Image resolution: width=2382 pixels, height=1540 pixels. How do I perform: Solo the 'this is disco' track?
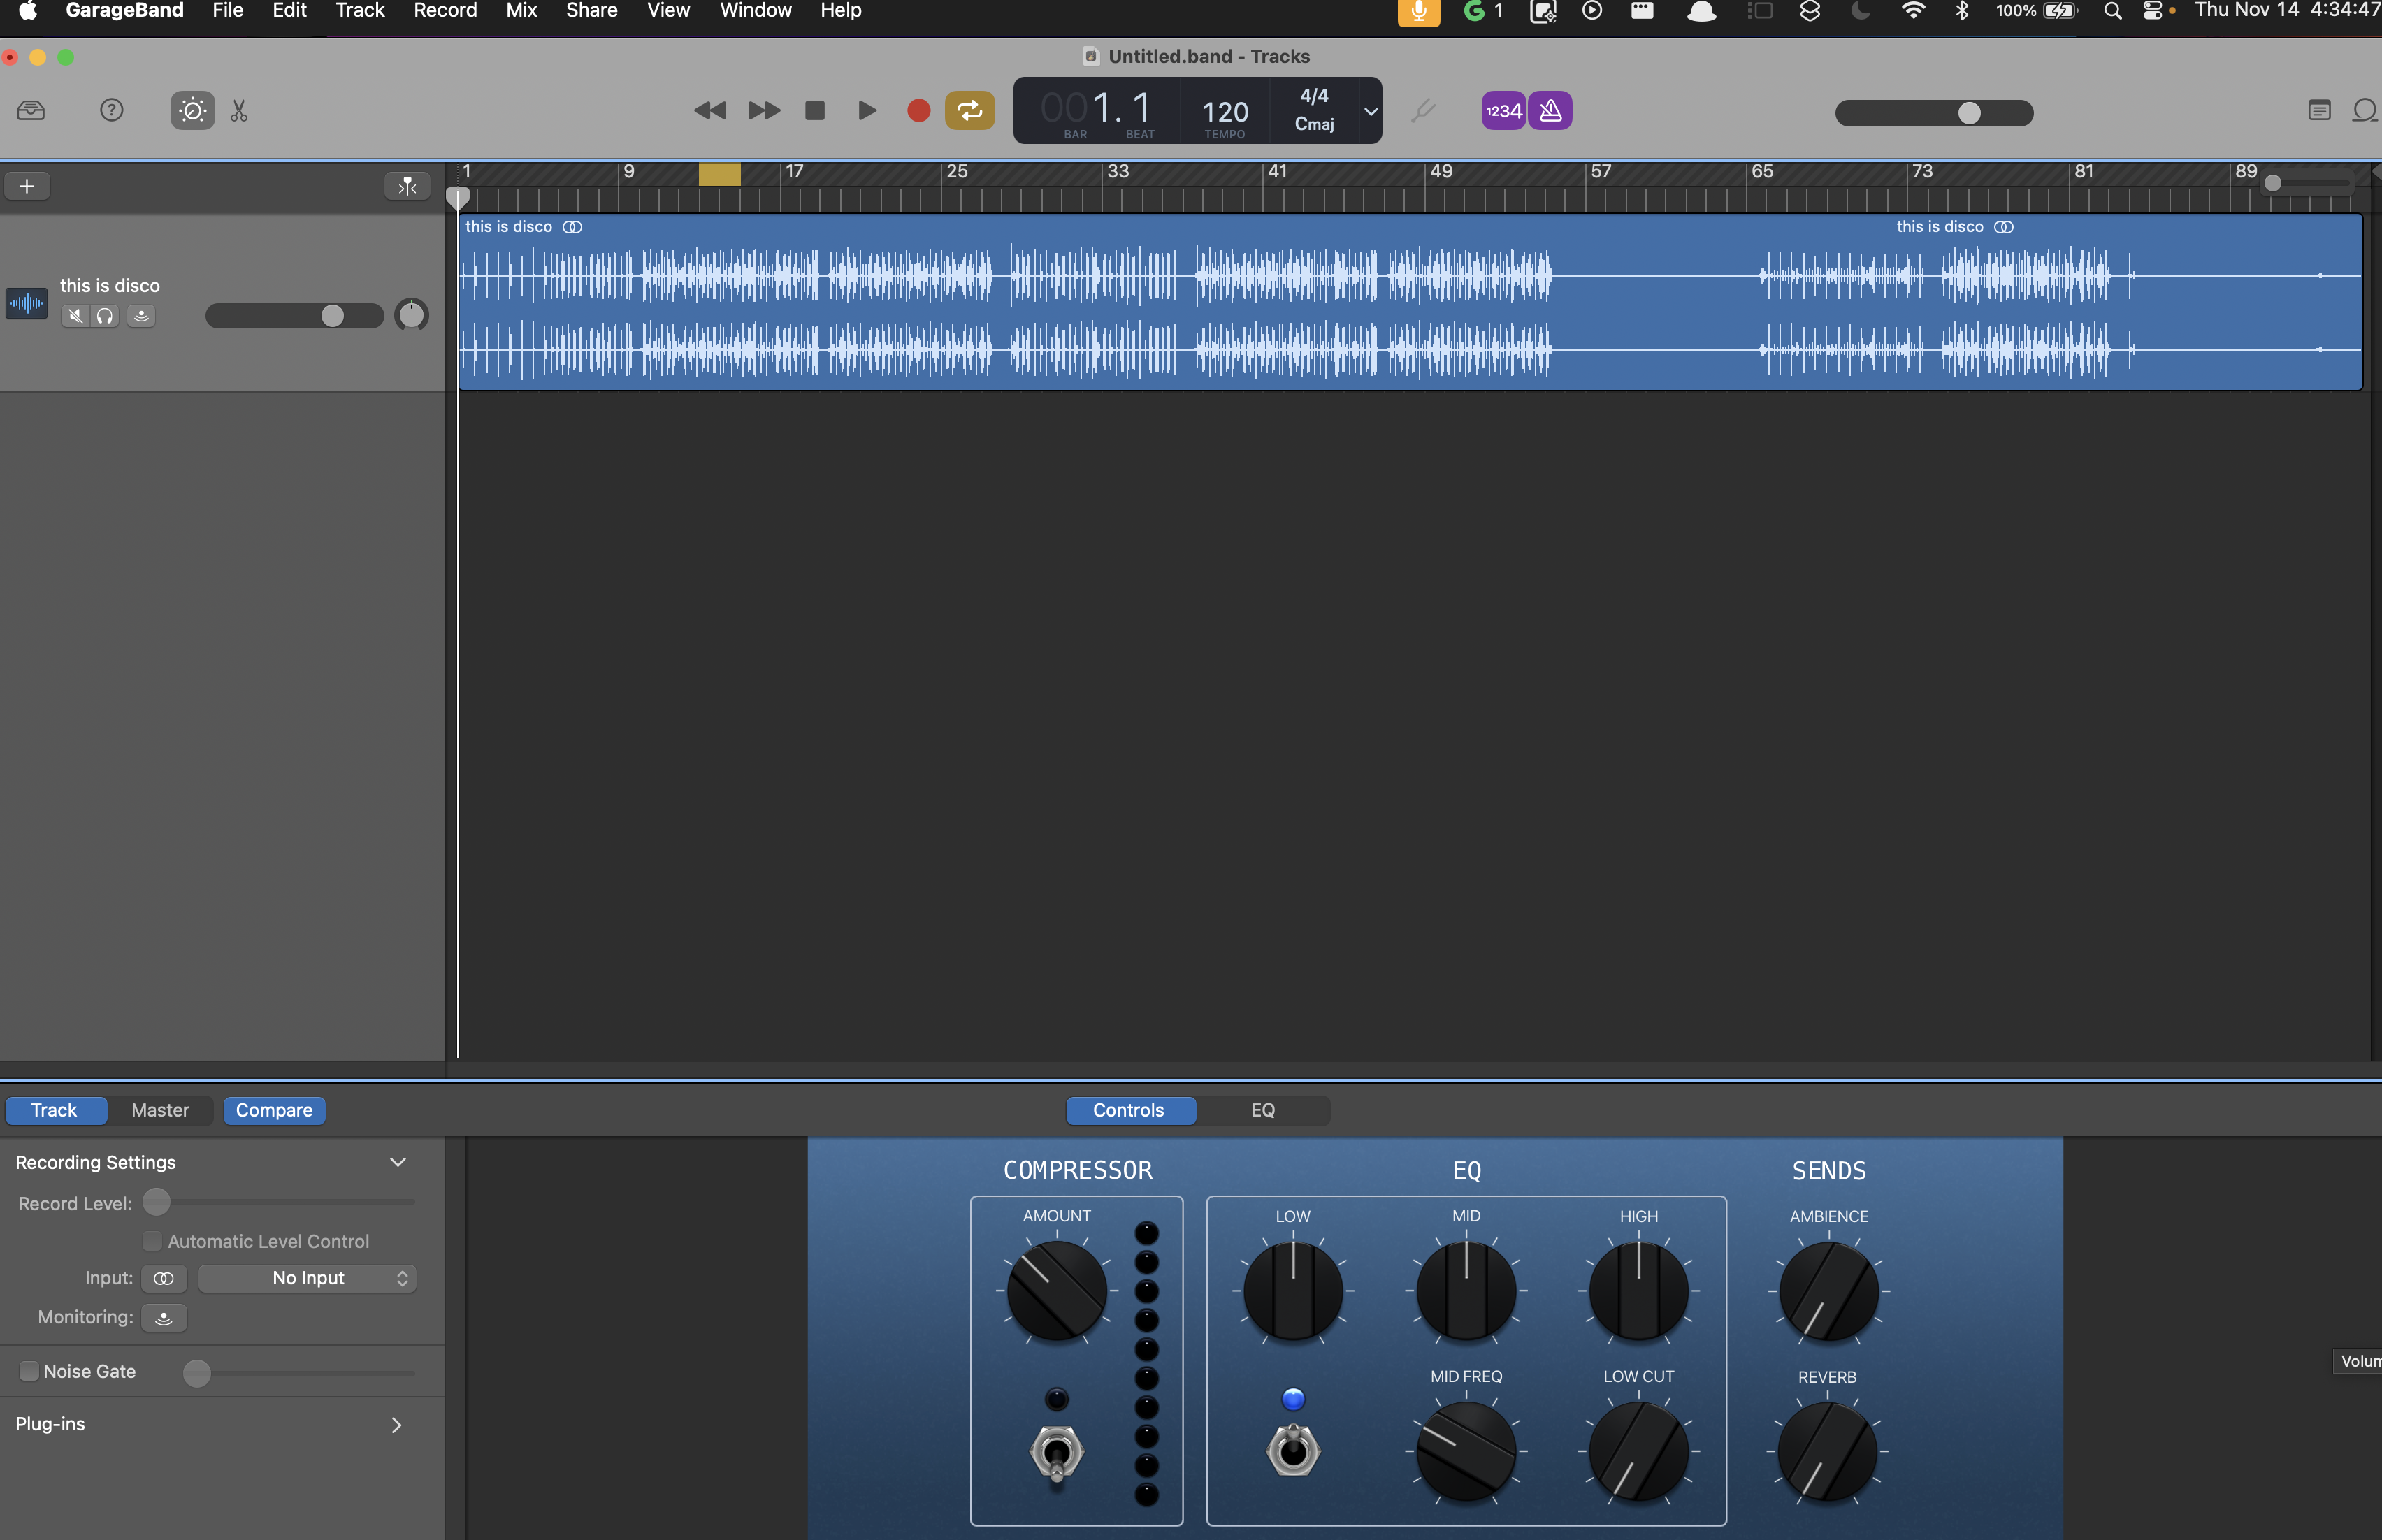[x=105, y=316]
